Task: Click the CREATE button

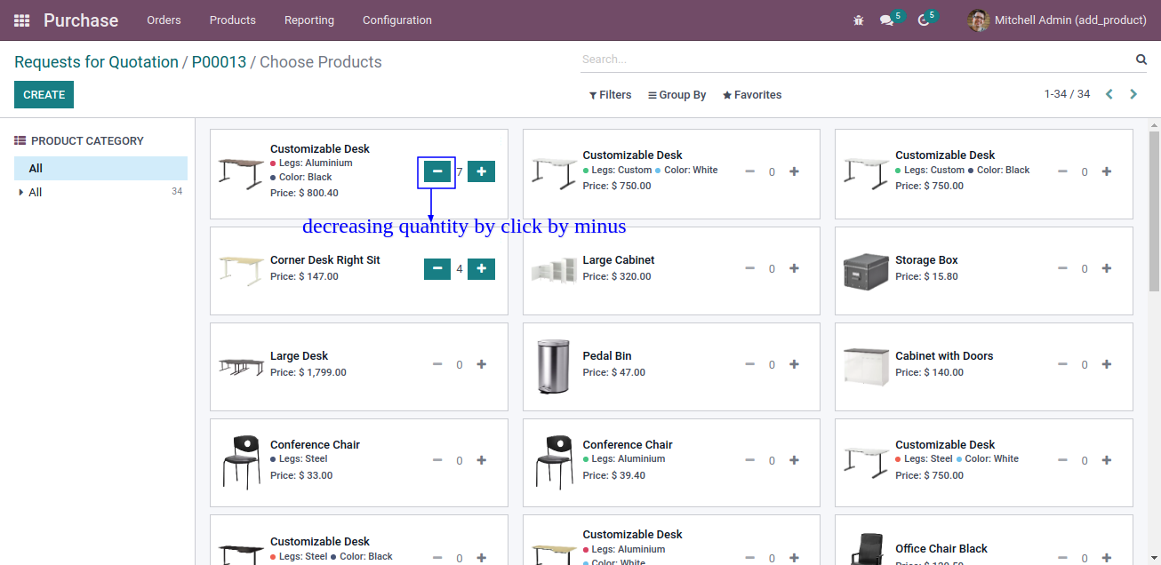Action: (44, 95)
